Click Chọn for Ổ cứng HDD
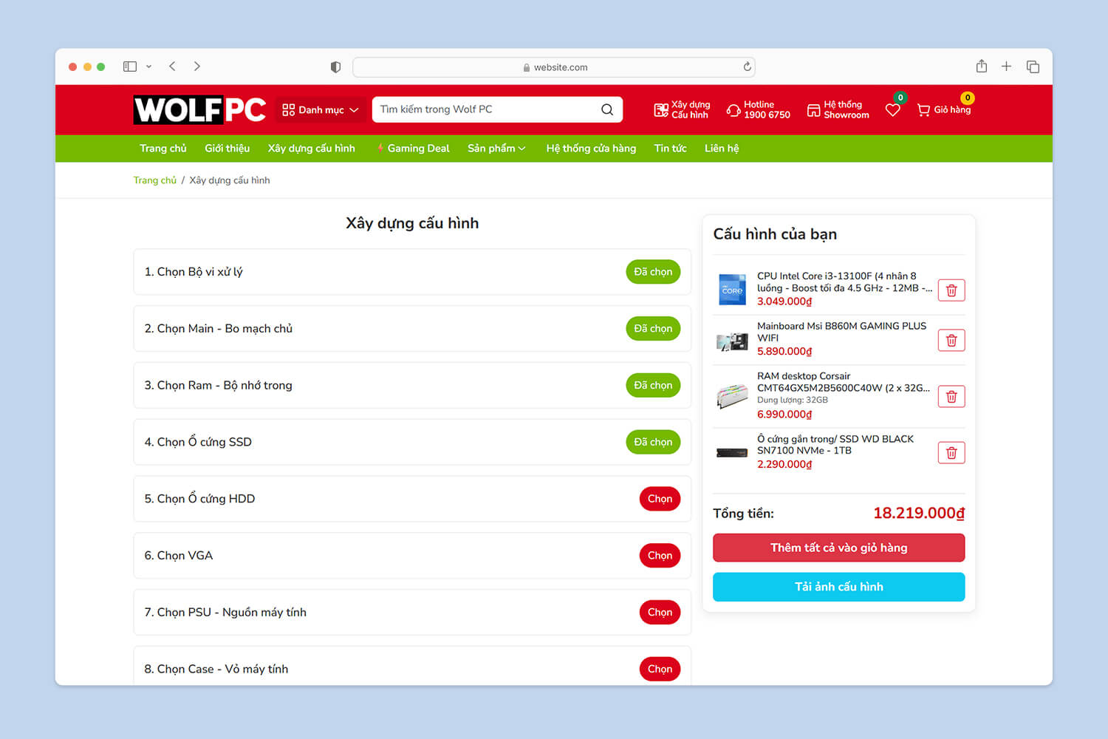 coord(660,499)
